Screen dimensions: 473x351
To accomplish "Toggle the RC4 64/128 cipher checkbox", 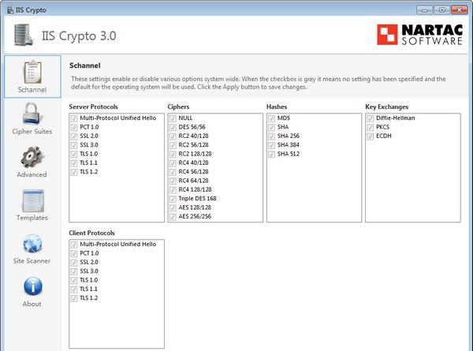I will click(x=173, y=181).
